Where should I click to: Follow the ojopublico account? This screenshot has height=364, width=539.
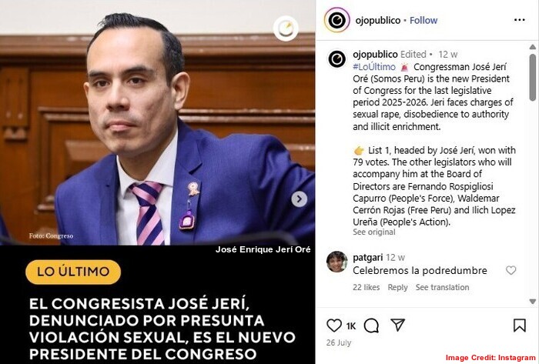click(x=423, y=21)
